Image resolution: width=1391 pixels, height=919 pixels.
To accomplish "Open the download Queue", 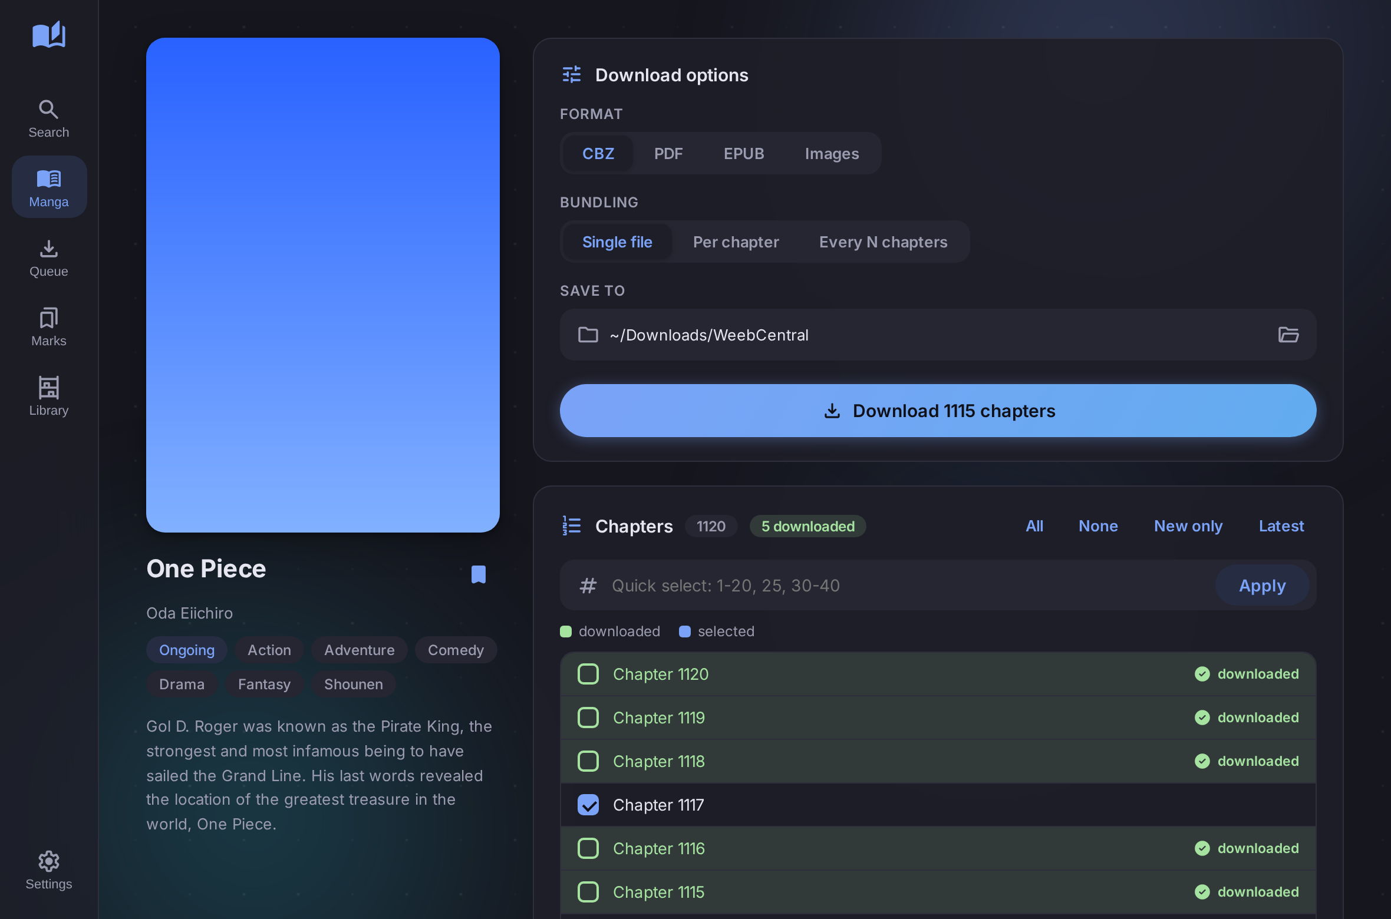I will click(49, 257).
